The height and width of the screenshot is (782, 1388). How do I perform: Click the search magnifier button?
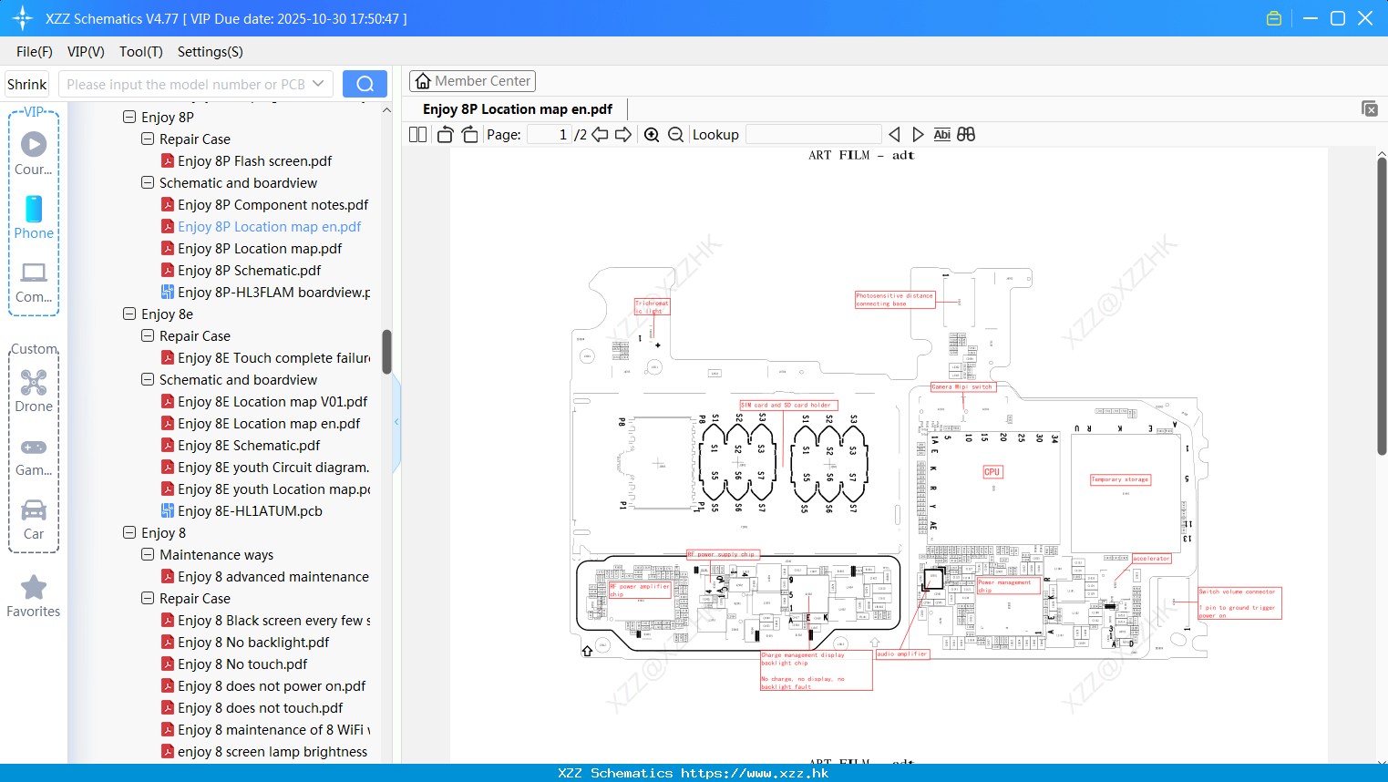[365, 84]
